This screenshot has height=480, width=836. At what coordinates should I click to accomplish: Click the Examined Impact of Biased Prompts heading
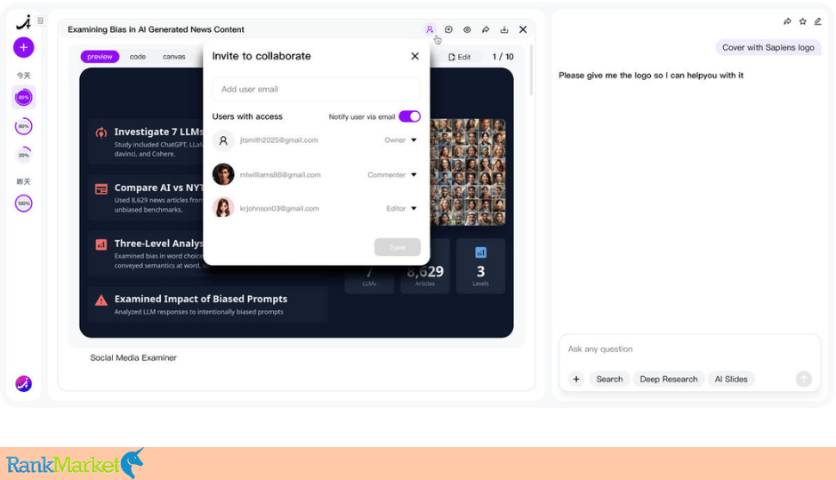click(x=200, y=299)
